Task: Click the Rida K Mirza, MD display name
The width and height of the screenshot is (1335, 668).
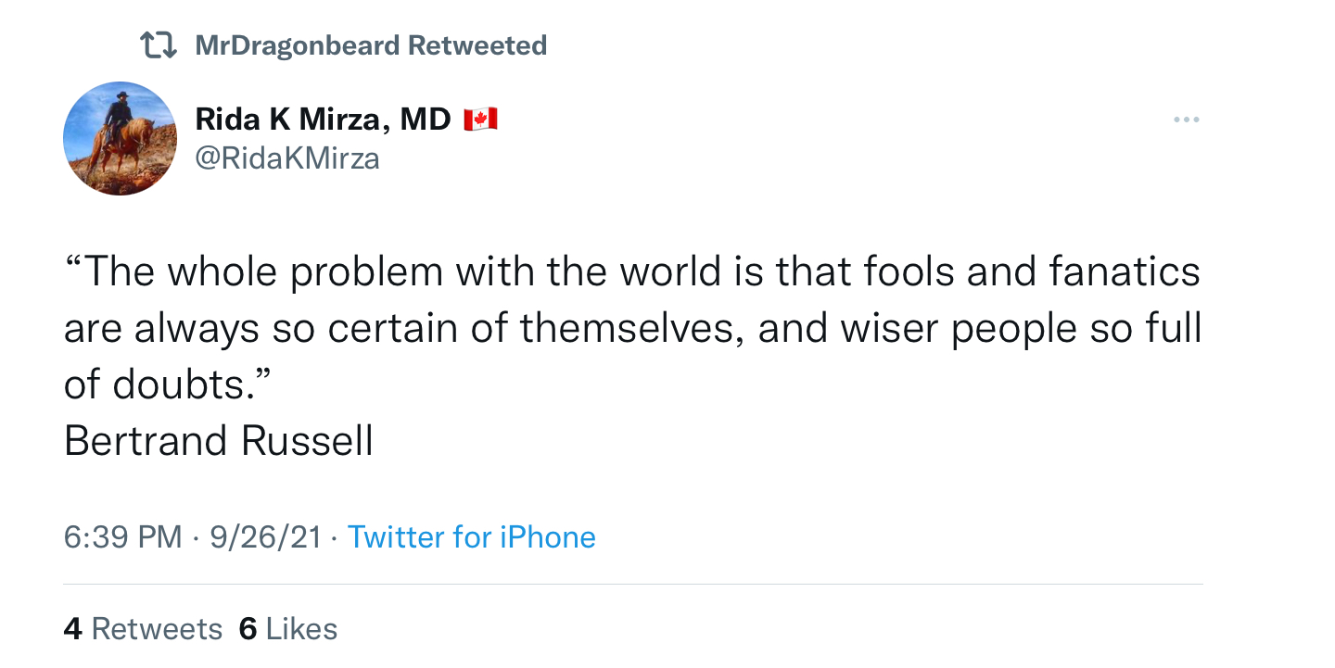Action: click(323, 119)
